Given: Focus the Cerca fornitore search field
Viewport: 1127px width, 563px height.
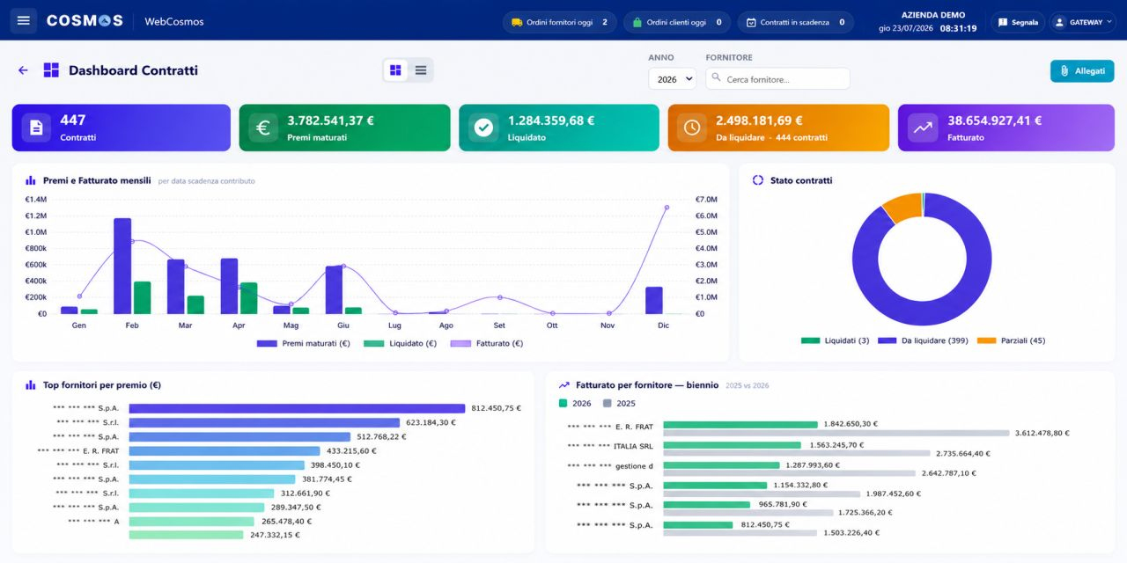Looking at the screenshot, I should click(x=777, y=79).
